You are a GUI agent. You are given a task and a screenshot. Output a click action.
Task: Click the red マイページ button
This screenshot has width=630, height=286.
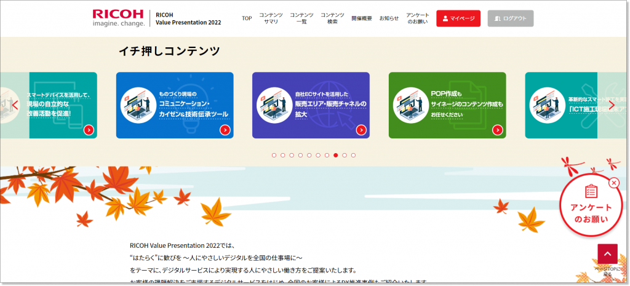click(x=458, y=18)
